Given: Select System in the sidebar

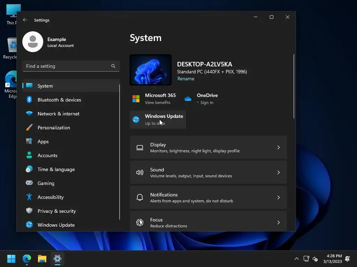Looking at the screenshot, I should (x=71, y=86).
